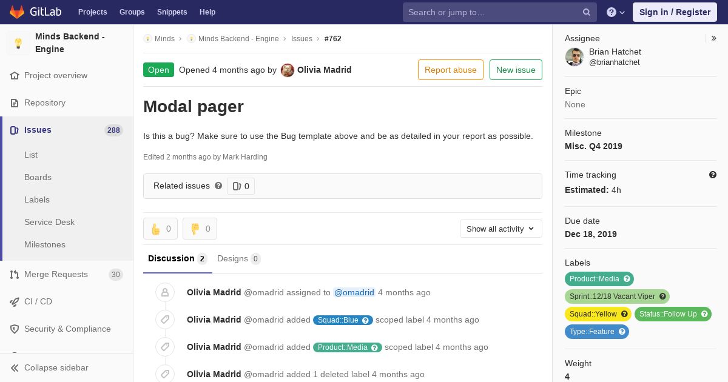Switch to the Discussion tab
728x382 pixels.
(178, 259)
